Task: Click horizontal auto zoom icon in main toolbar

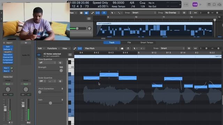Action: point(195,13)
